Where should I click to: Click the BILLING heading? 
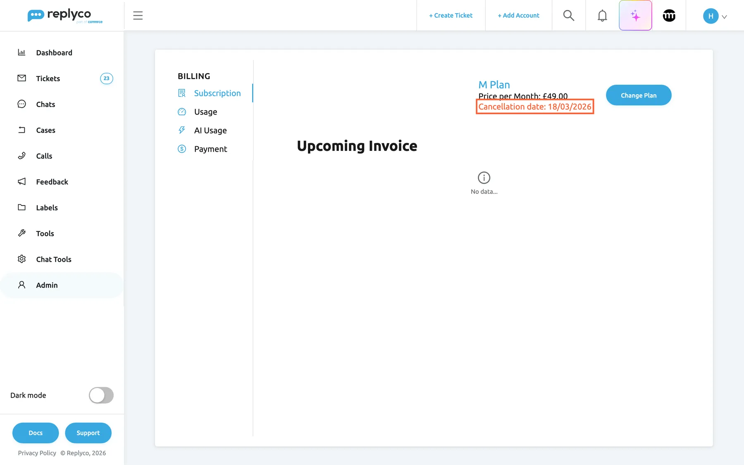click(194, 76)
